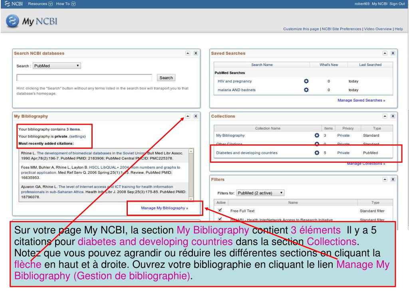Open Manage Saved Searches link
Image resolution: width=409 pixels, height=307 pixels.
(x=361, y=100)
